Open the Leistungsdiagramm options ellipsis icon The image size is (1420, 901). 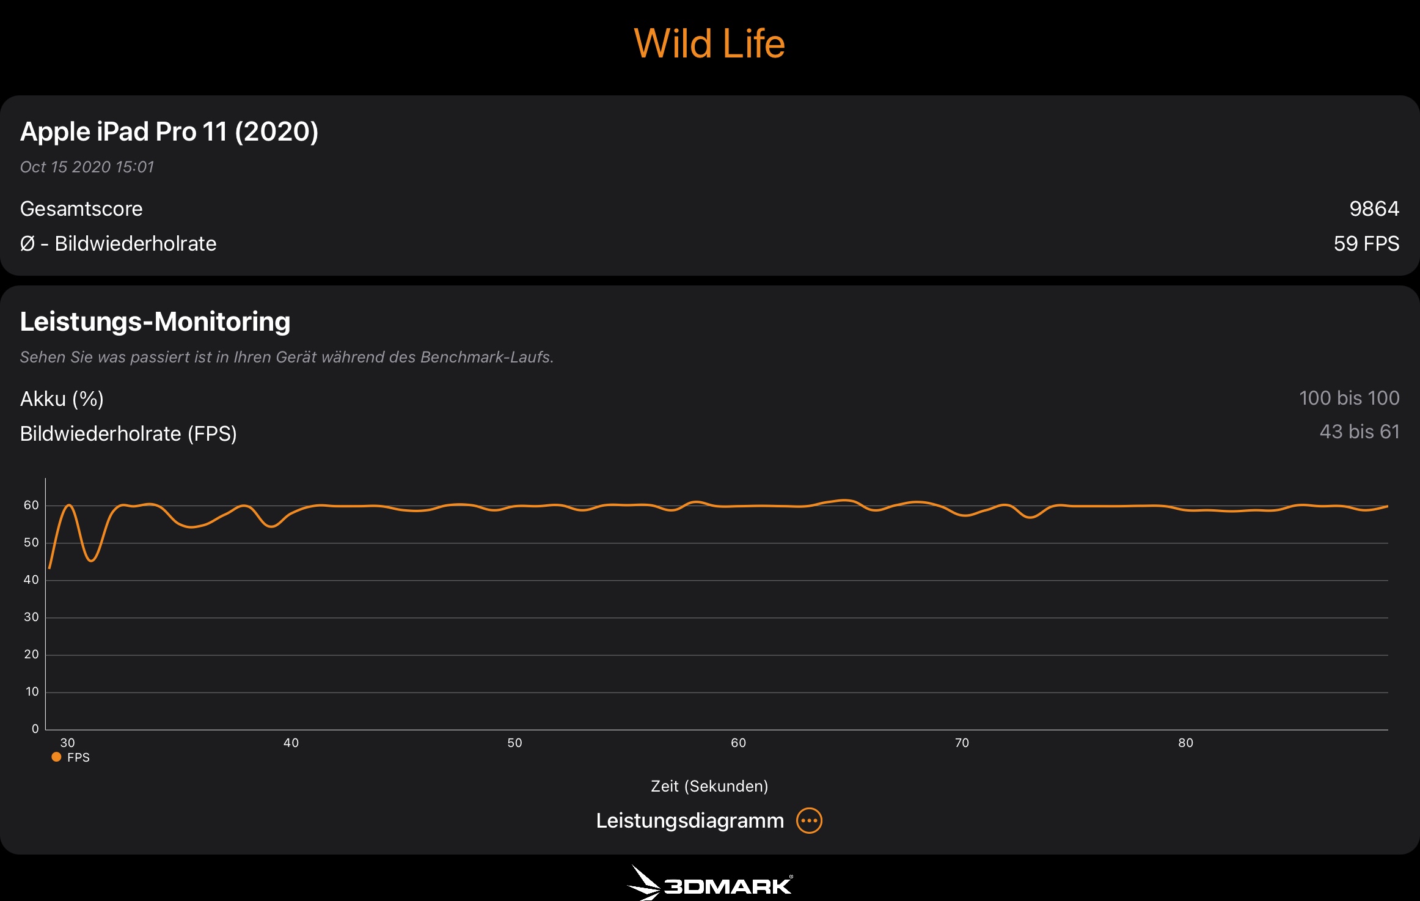click(809, 820)
